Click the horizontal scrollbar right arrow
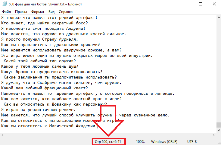 (x=214, y=135)
